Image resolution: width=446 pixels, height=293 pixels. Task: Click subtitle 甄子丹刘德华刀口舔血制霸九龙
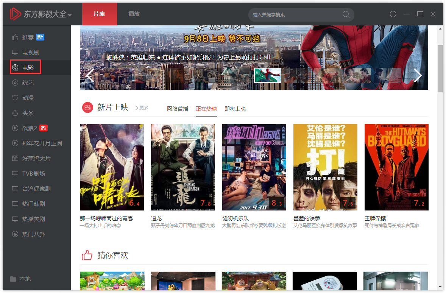[183, 226]
